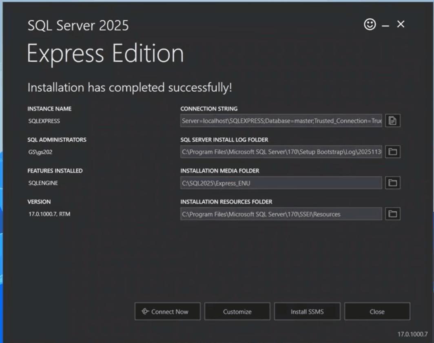Click the connection string text field
Viewport: 434px width, 343px height.
pyautogui.click(x=281, y=121)
